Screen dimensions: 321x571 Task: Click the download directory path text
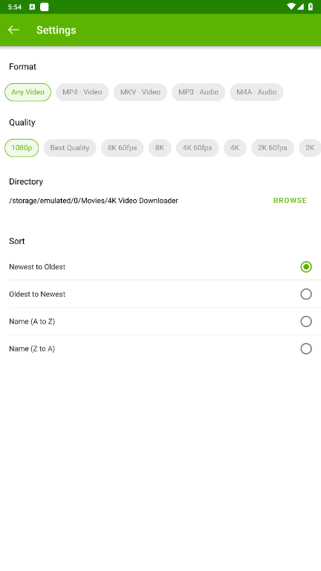(x=94, y=201)
